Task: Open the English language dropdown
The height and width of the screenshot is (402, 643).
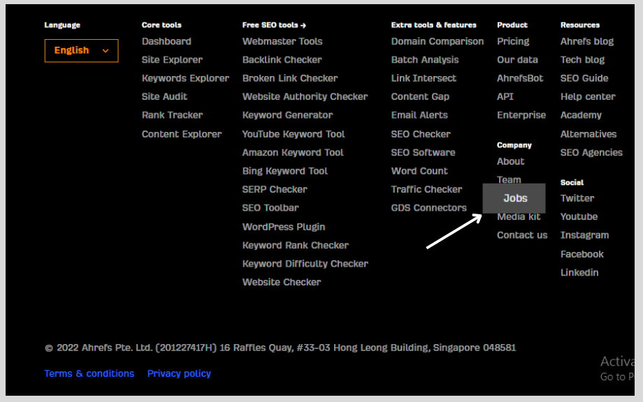Action: [x=81, y=51]
